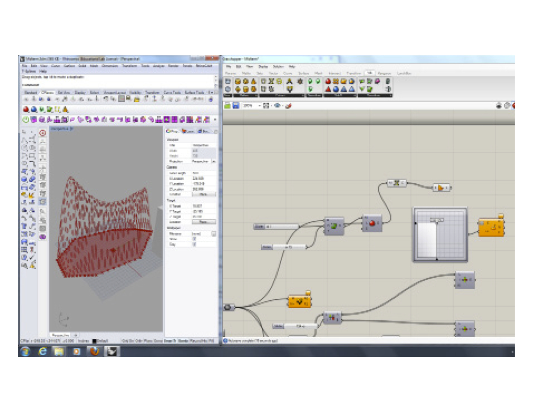The width and height of the screenshot is (533, 412).
Task: Open the Transform menu in Rhino menu bar
Action: point(129,66)
